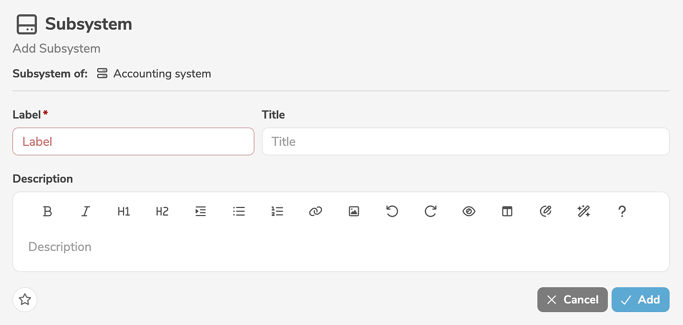Redo the last editor change

click(431, 211)
